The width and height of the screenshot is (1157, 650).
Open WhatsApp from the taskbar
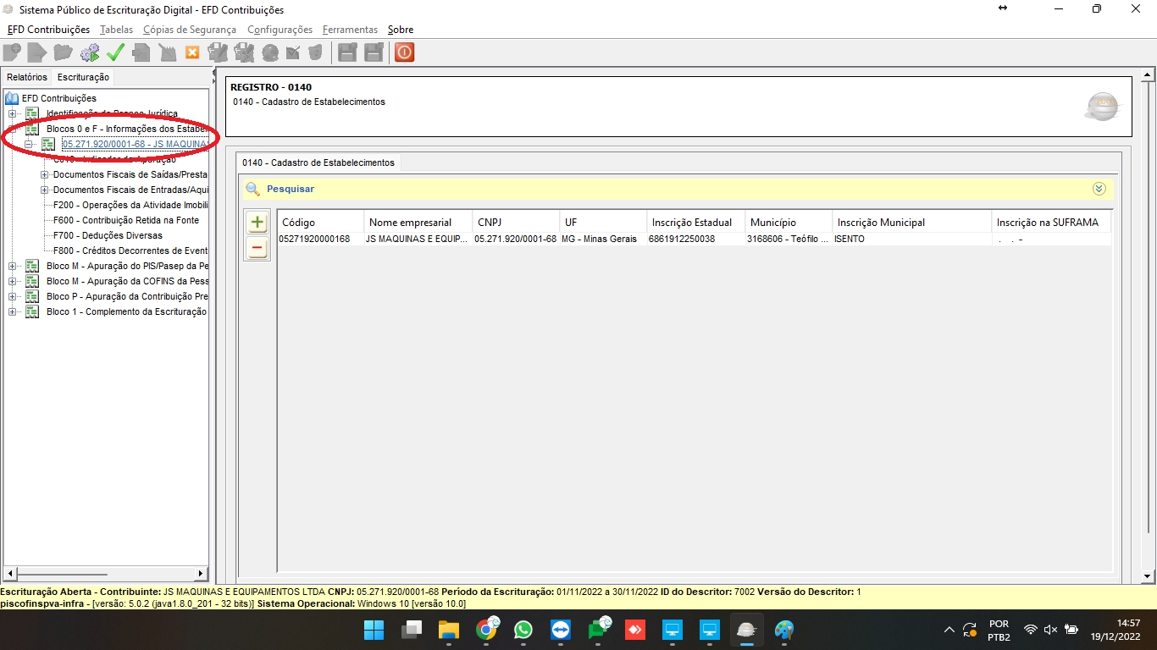point(523,630)
